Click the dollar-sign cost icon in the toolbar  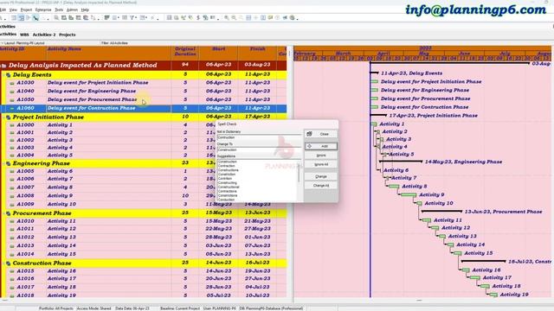pos(198,17)
